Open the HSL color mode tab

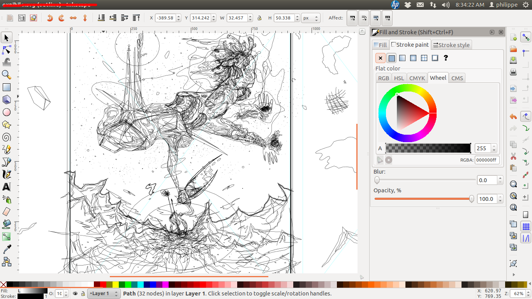point(399,78)
